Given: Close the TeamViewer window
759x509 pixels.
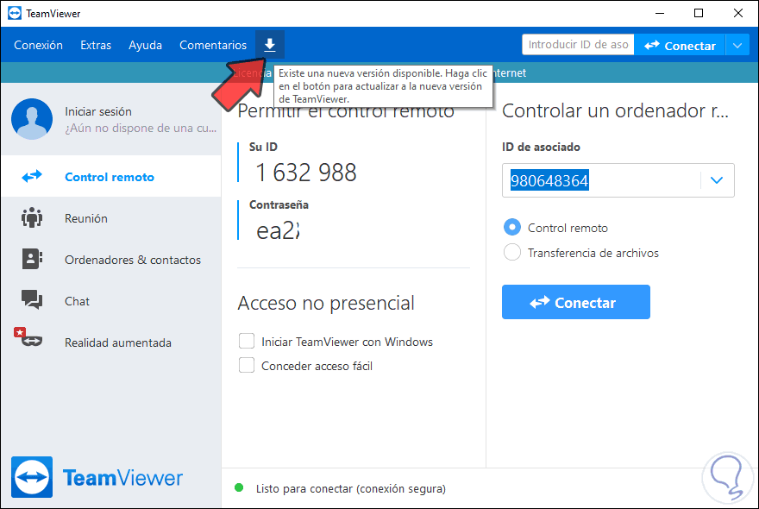Looking at the screenshot, I should click(x=737, y=13).
